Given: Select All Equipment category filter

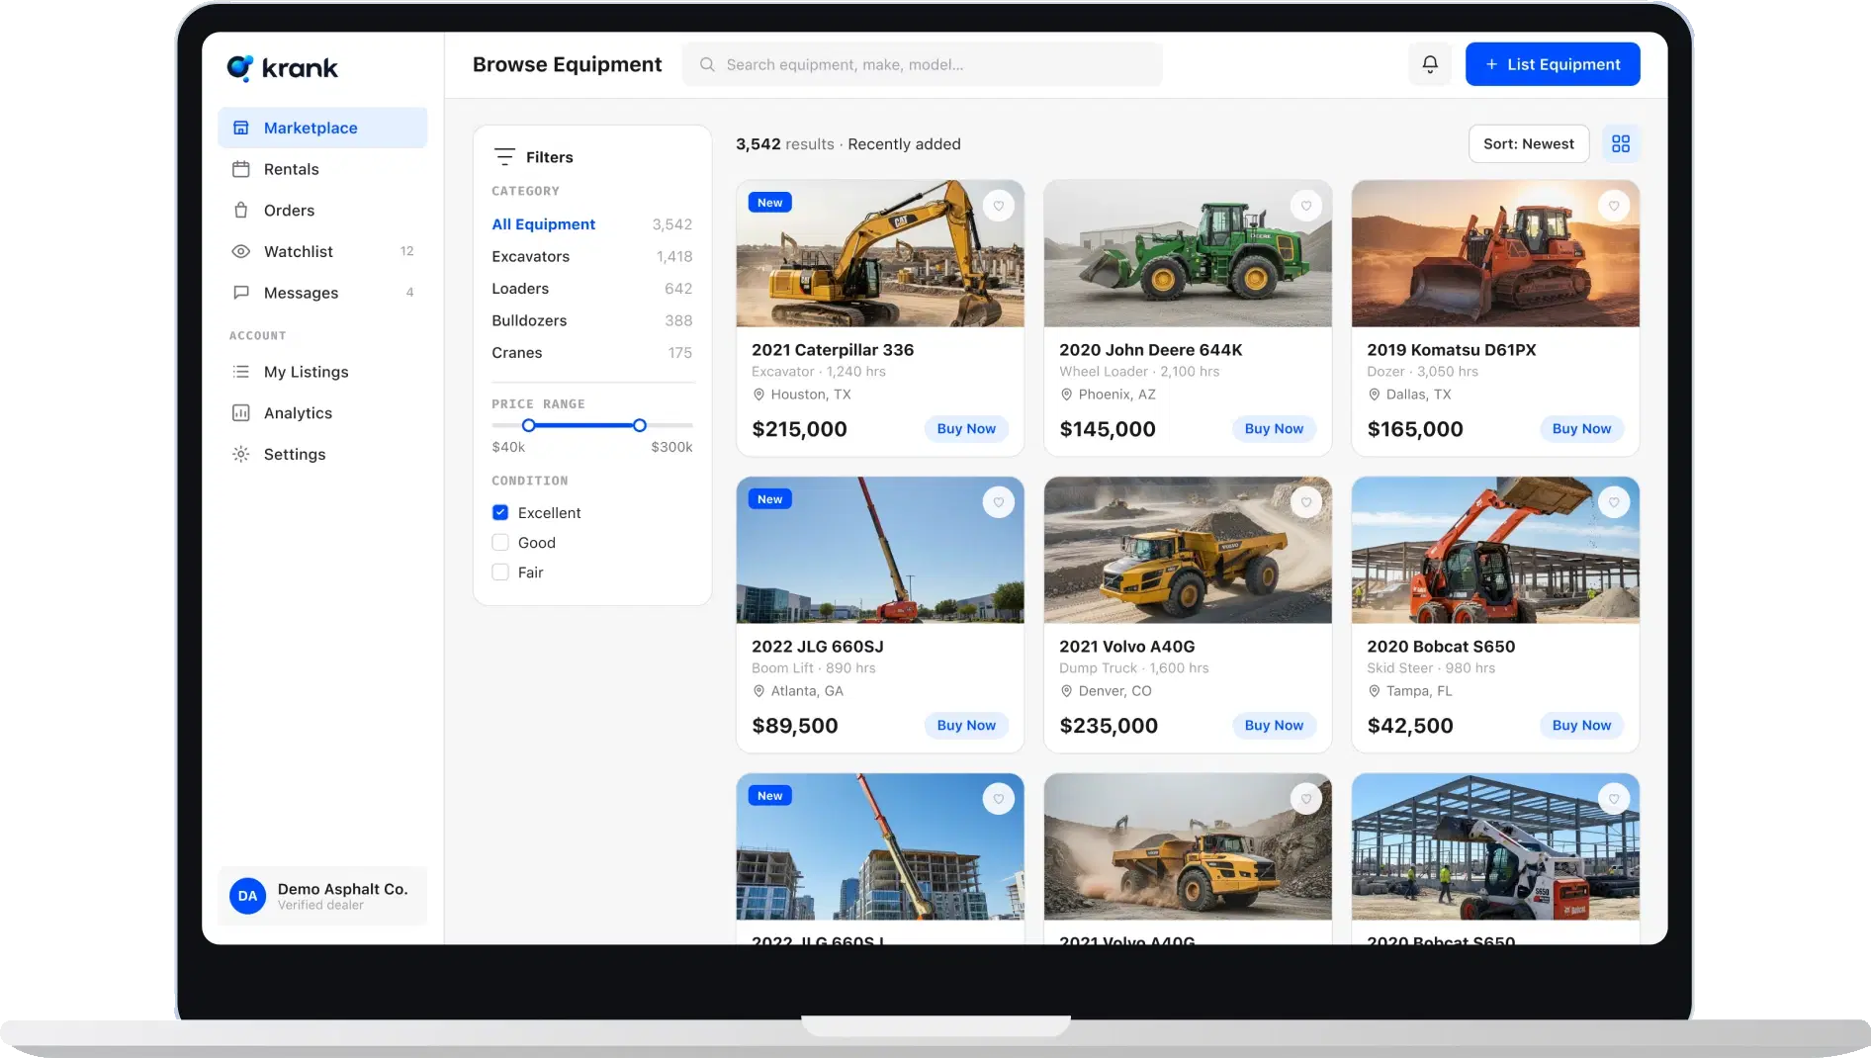Looking at the screenshot, I should (x=592, y=224).
